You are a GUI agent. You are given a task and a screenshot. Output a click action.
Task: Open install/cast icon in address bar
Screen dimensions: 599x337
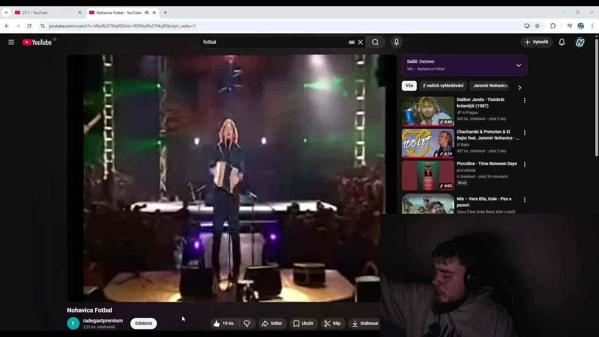point(527,26)
